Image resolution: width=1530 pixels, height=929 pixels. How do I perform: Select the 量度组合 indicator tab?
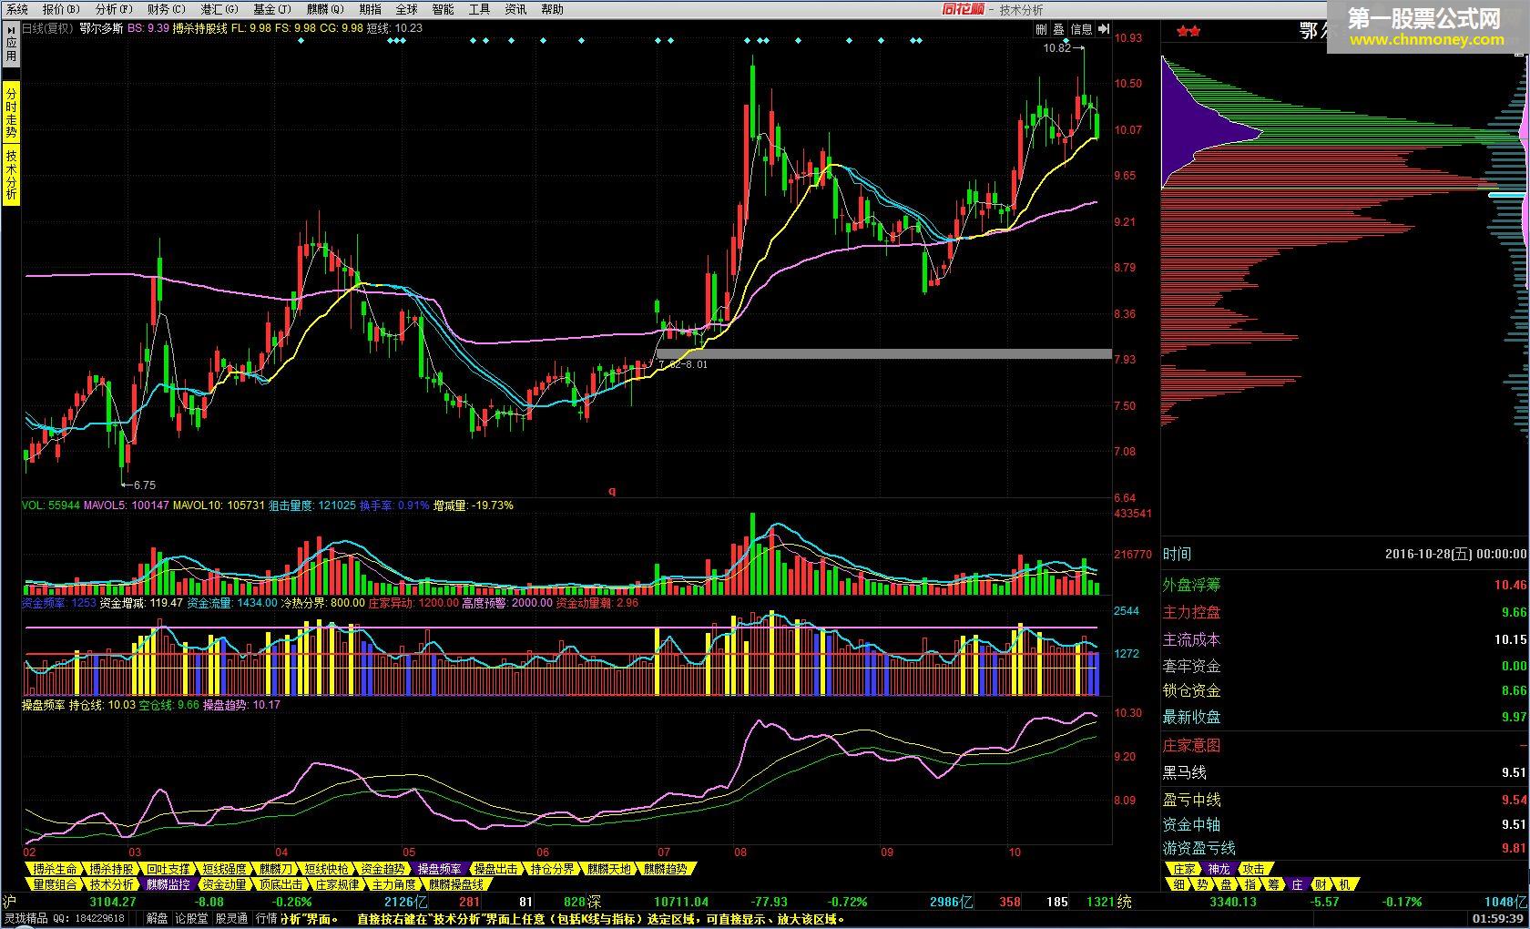click(x=55, y=883)
